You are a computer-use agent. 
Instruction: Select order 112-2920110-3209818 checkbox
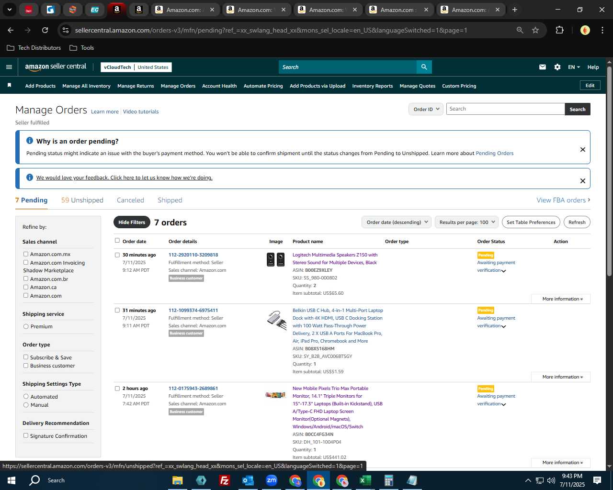(117, 255)
